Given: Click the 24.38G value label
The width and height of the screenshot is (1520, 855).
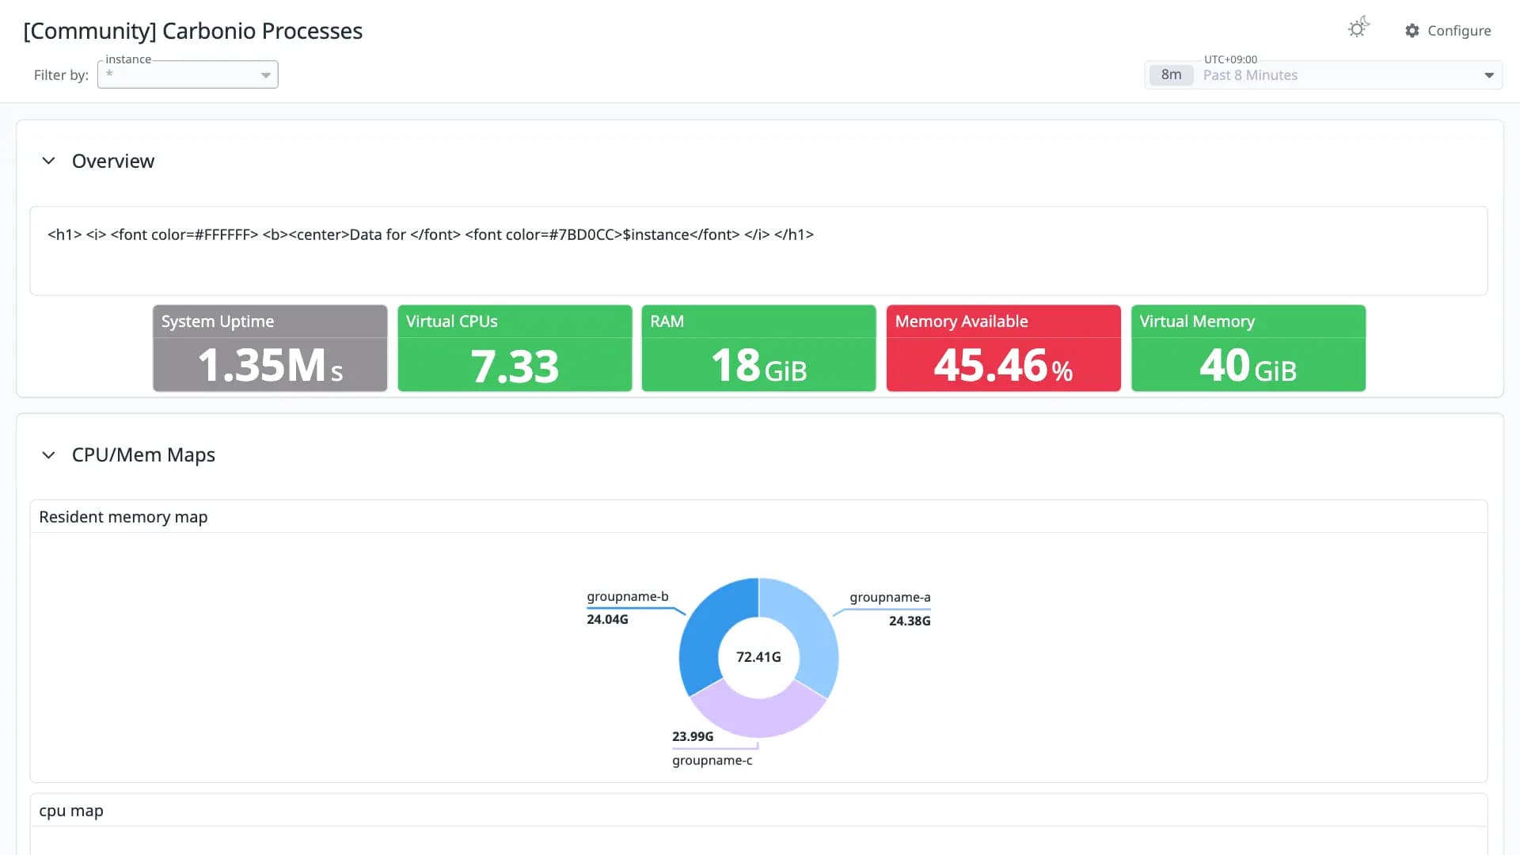Looking at the screenshot, I should pos(910,621).
